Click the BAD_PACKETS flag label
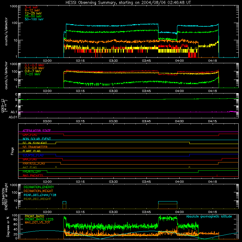Image resolution: width=242 pixels, height=242 pixels. pos(33,175)
